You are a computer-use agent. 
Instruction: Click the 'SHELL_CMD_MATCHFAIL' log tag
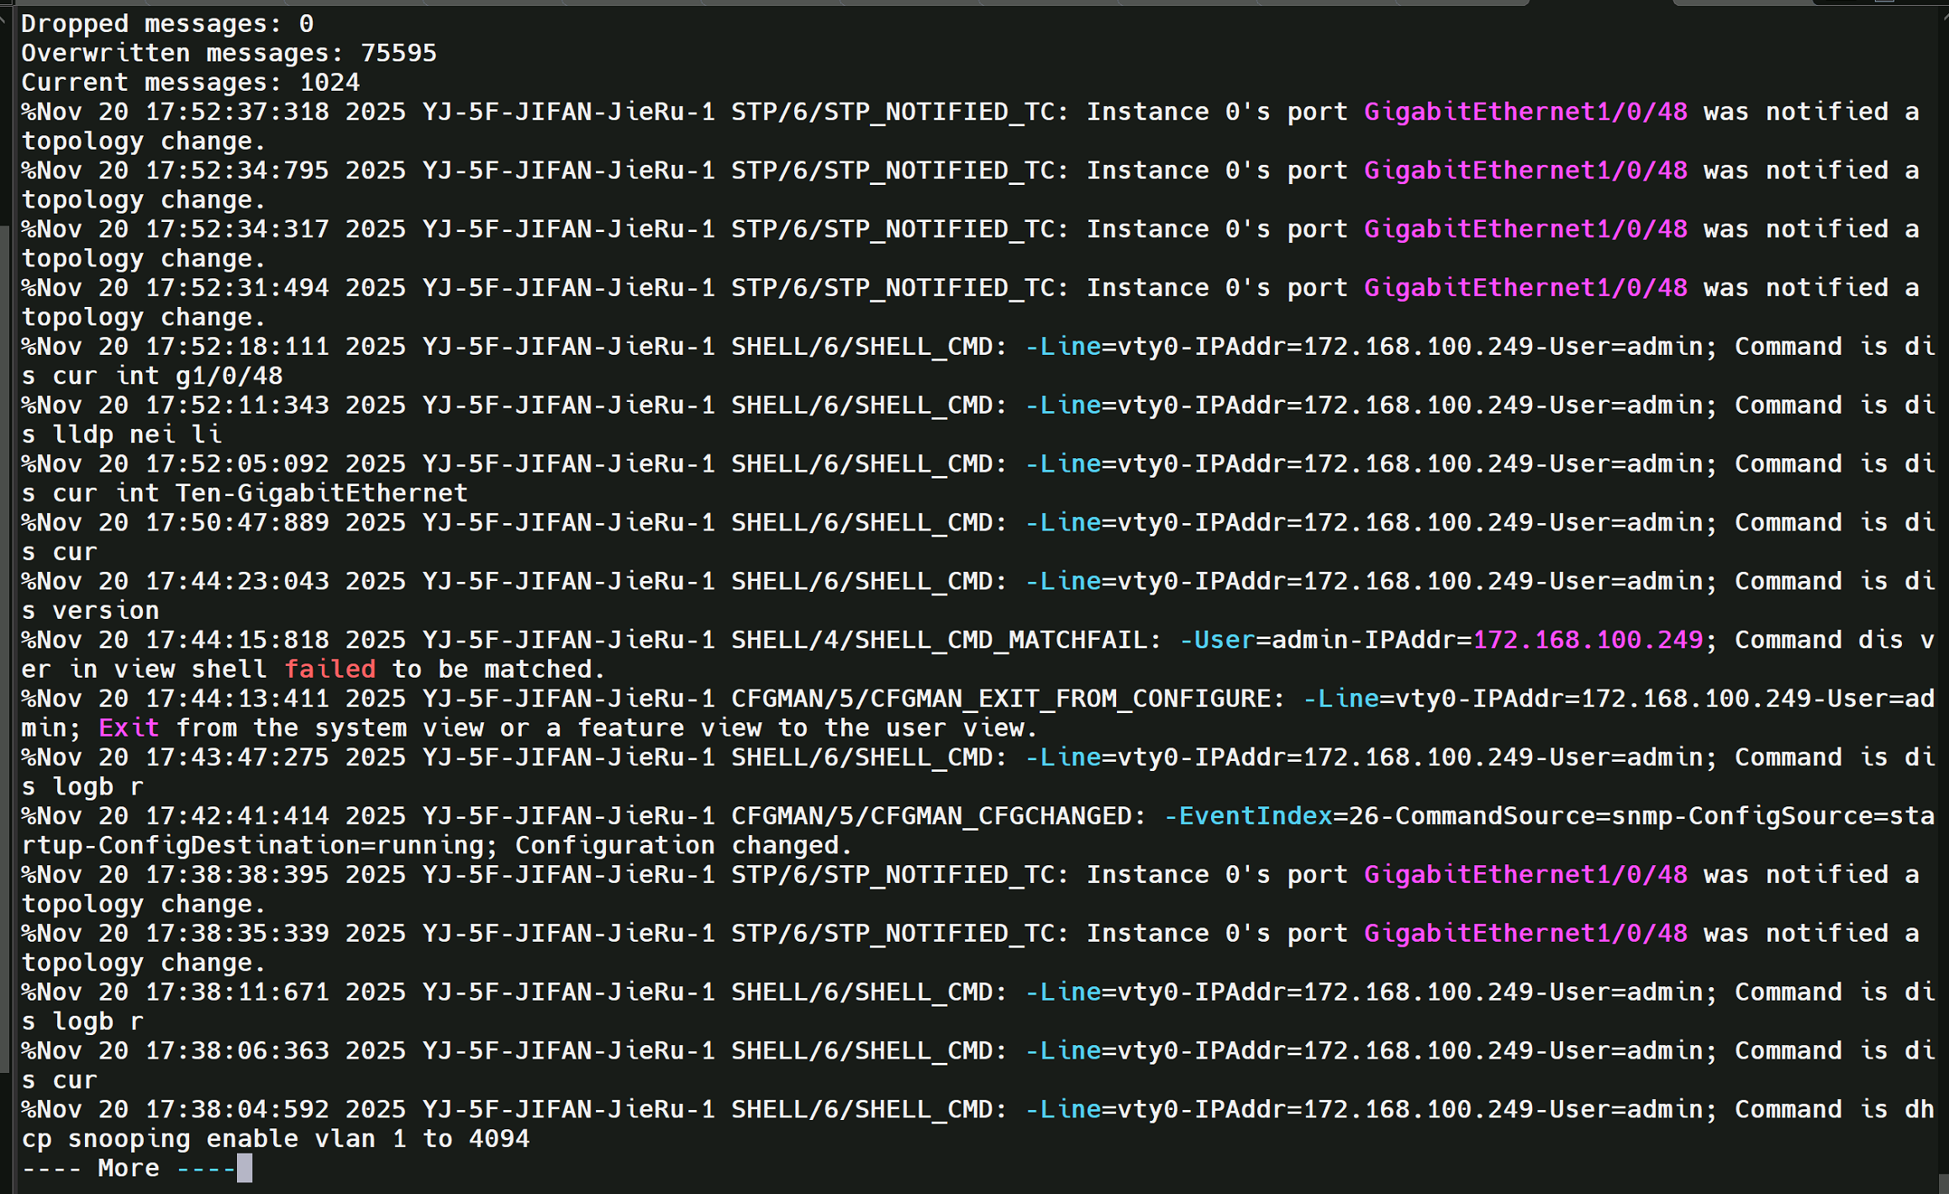pyautogui.click(x=1001, y=640)
